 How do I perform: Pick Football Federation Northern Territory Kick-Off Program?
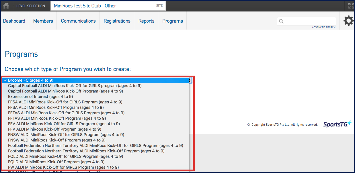(96, 151)
